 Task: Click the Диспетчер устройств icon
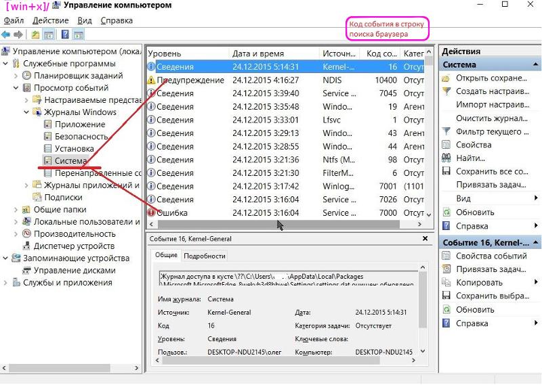click(26, 246)
